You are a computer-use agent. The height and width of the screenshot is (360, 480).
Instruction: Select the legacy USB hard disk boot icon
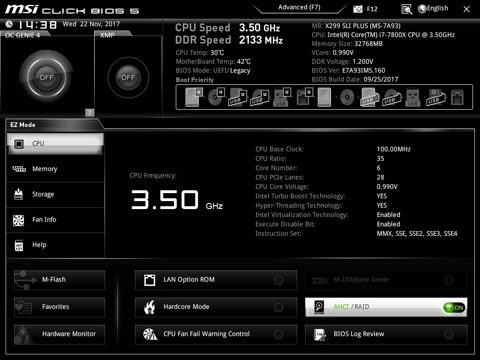pyautogui.click(x=370, y=97)
